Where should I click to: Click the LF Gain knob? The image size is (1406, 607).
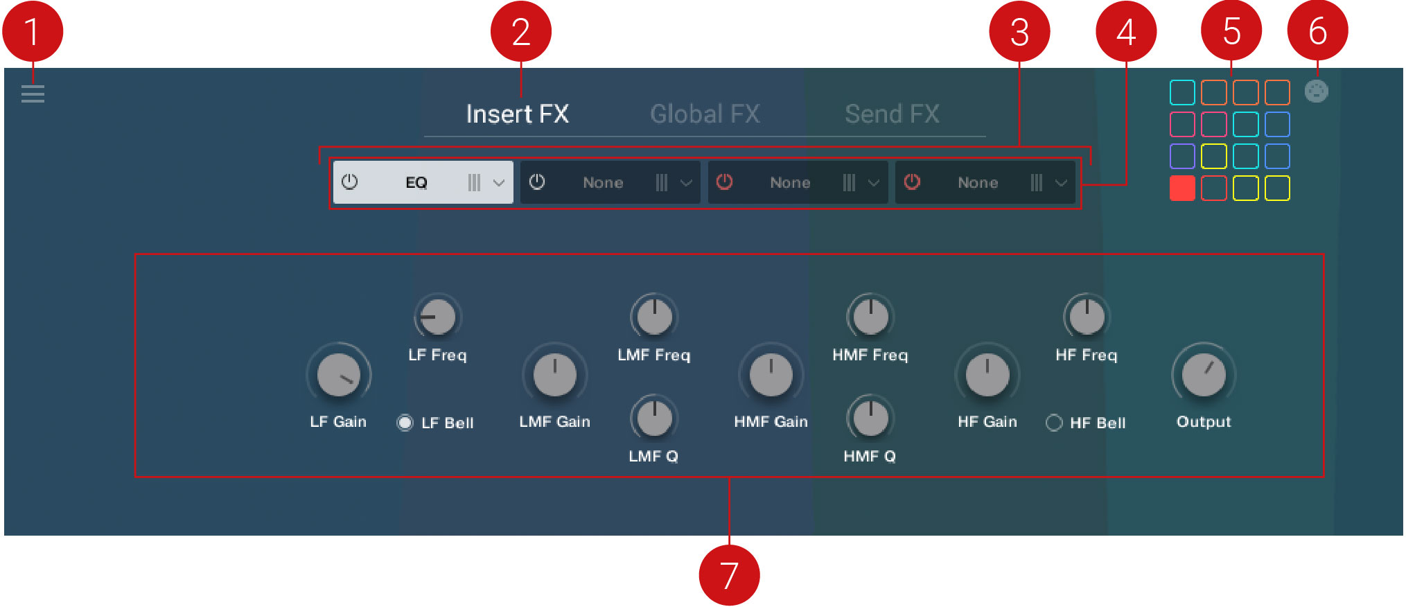tap(338, 375)
